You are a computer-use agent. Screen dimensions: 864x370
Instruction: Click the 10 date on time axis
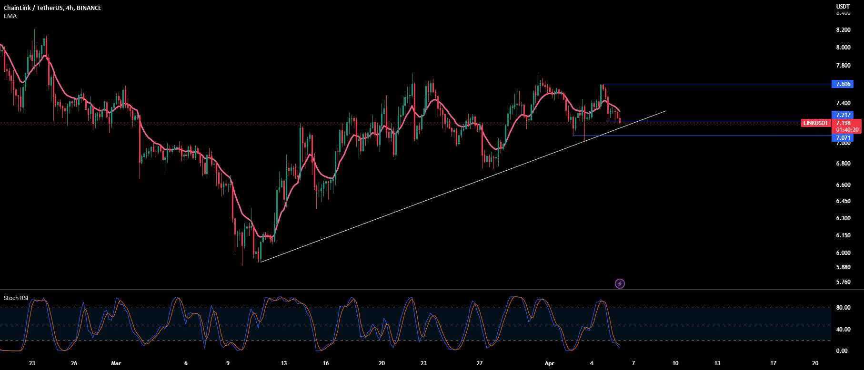[675, 363]
